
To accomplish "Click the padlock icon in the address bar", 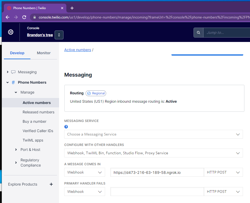I will click(x=34, y=17).
